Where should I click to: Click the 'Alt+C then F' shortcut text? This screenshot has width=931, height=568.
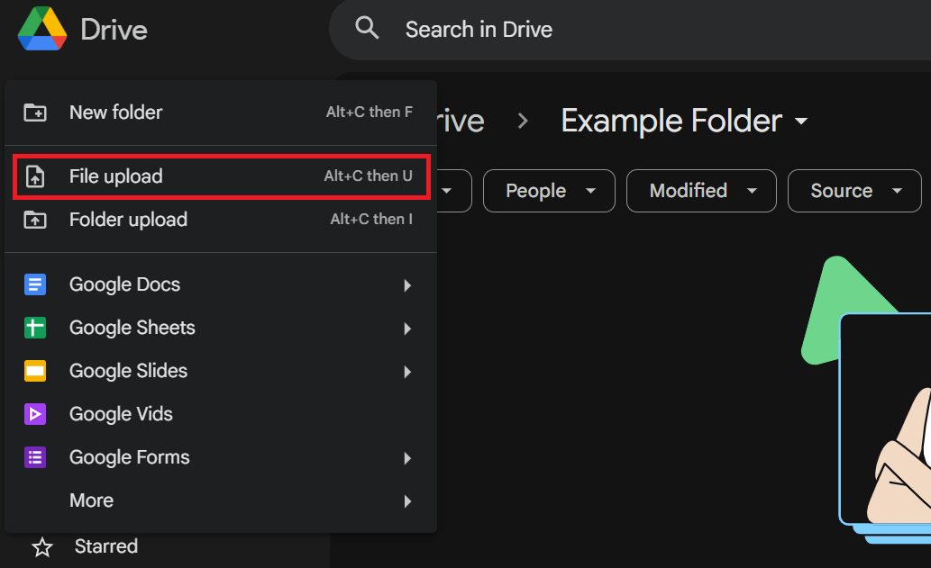(x=370, y=112)
